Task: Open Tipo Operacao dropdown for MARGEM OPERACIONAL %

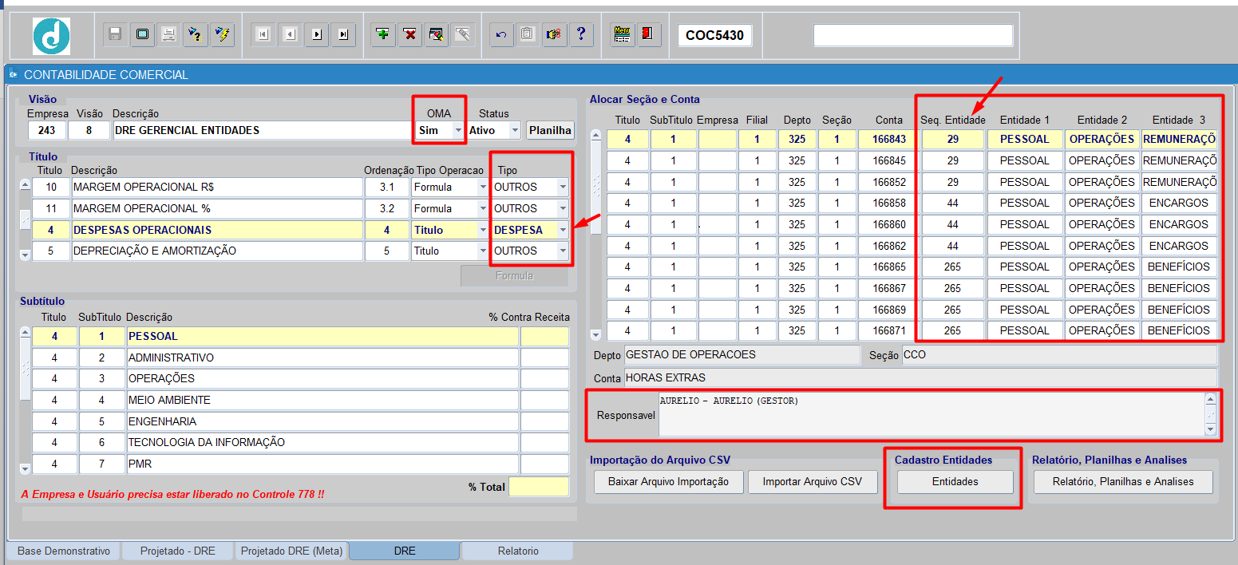Action: coord(481,208)
